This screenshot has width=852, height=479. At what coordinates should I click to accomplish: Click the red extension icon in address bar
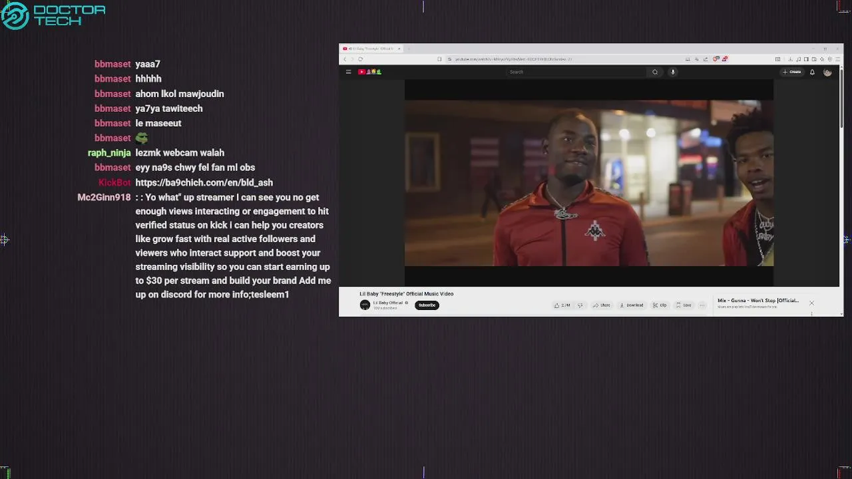[725, 59]
